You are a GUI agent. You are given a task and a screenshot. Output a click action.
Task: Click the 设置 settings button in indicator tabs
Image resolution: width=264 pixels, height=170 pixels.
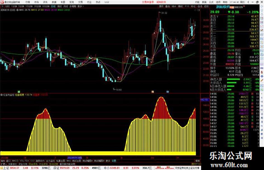(x=114, y=161)
